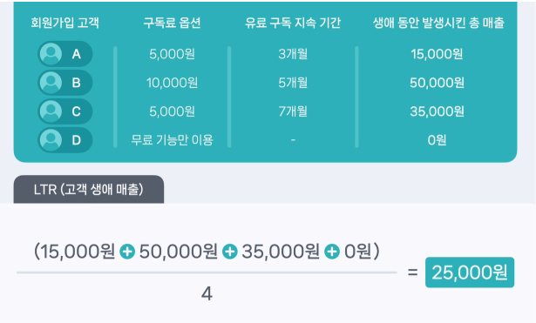Click customer B's 50,000원 total revenue
Viewport: 536px width, 323px height.
pyautogui.click(x=437, y=83)
